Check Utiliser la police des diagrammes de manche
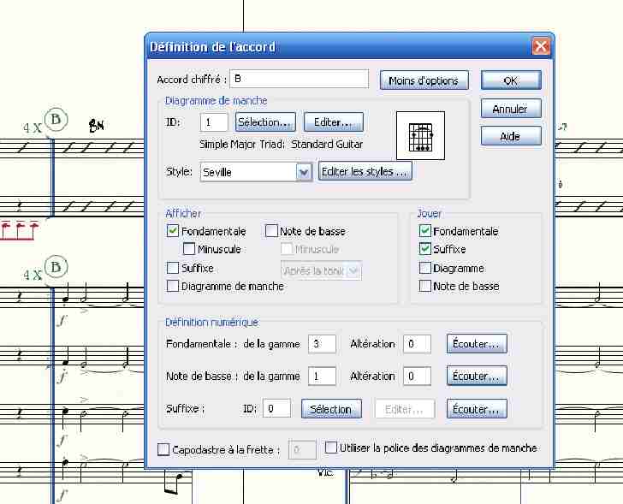The width and height of the screenshot is (623, 504). click(331, 448)
